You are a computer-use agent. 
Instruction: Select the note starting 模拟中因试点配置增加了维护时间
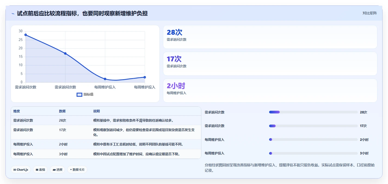coord(137,154)
